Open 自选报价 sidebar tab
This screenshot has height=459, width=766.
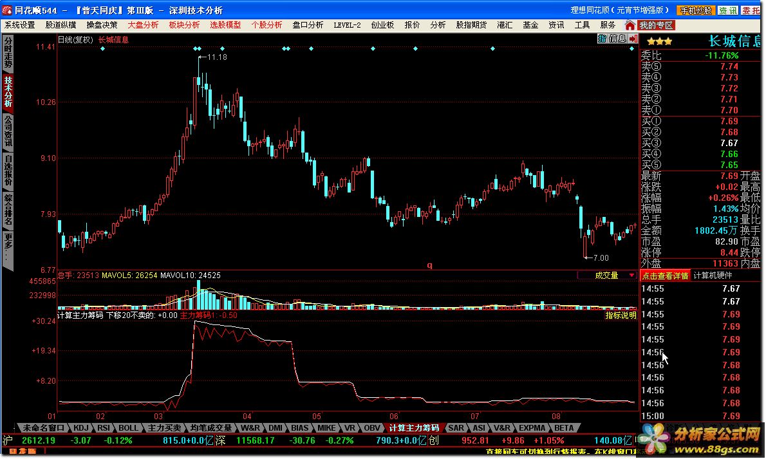coord(8,170)
